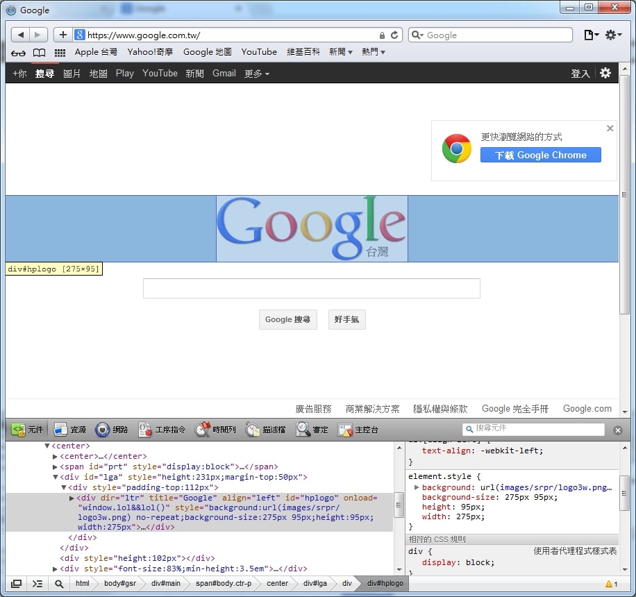Expand the background property in element.style
Image resolution: width=636 pixels, height=597 pixels.
pos(417,487)
